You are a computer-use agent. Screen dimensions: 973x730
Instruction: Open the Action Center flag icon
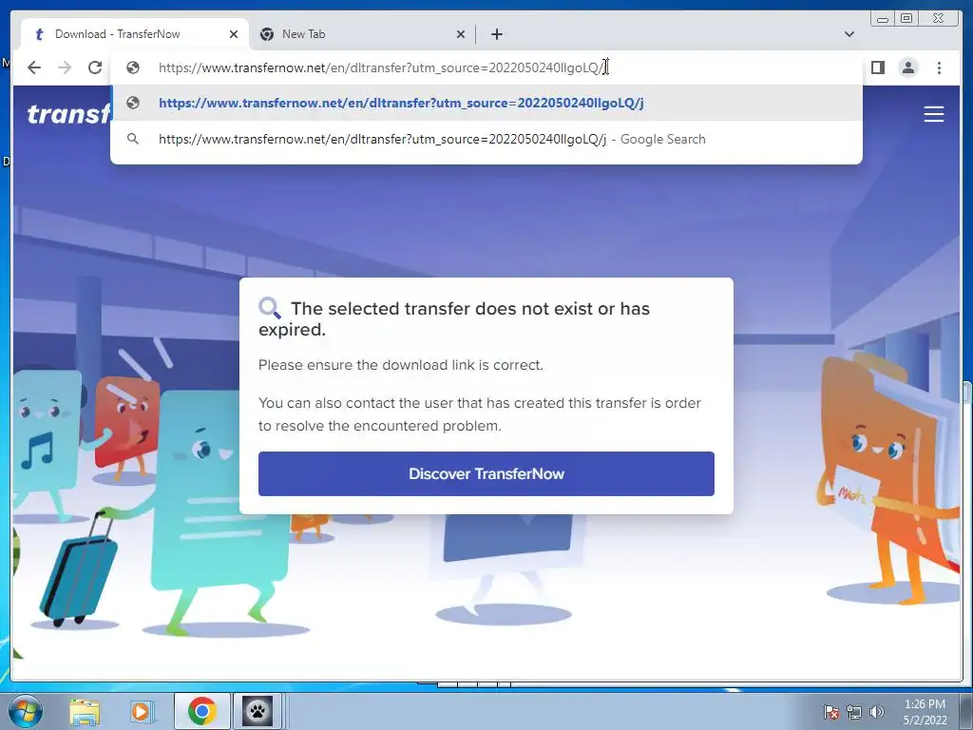pos(831,712)
